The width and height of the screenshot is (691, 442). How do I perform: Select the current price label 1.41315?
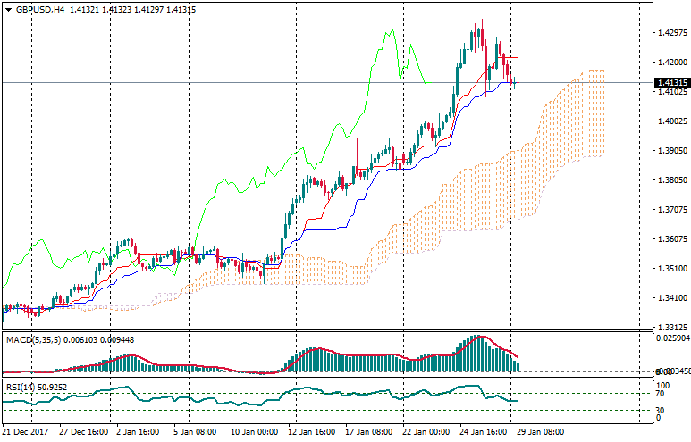pyautogui.click(x=670, y=82)
